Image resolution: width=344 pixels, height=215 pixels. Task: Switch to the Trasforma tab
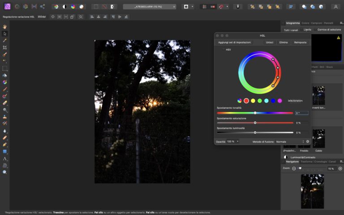click(x=306, y=162)
